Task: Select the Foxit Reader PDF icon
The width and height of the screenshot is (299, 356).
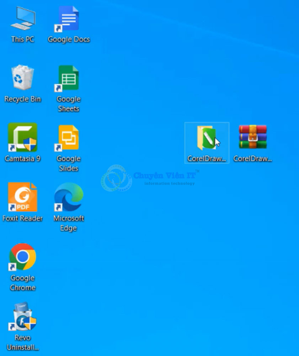Action: (23, 197)
